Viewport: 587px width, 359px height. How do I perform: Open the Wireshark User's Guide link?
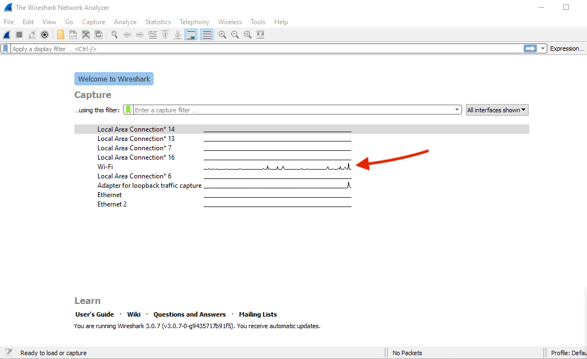point(94,314)
